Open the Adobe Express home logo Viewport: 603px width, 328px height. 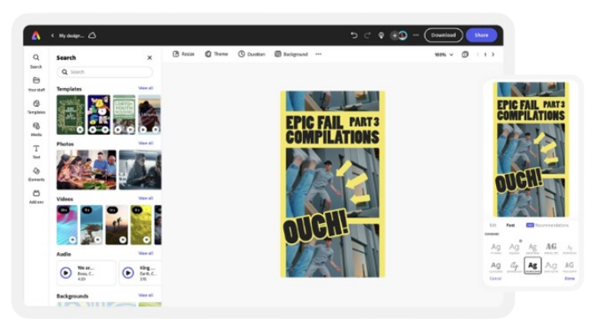[x=36, y=35]
